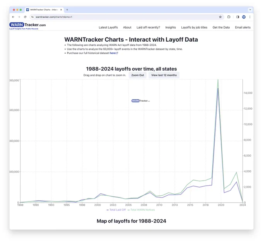Viewport: 263px width, 242px height.
Task: Toggle the Total WARN Notices legend series
Action: 141,210
